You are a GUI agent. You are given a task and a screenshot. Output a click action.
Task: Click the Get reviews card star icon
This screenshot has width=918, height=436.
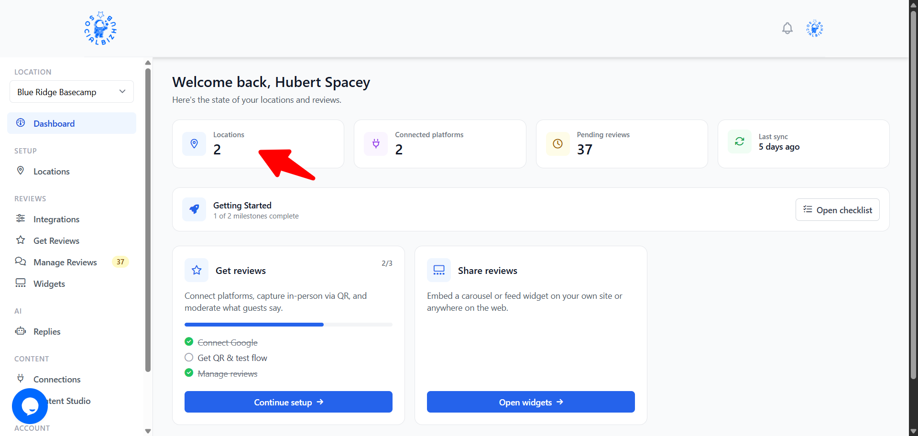(x=197, y=270)
